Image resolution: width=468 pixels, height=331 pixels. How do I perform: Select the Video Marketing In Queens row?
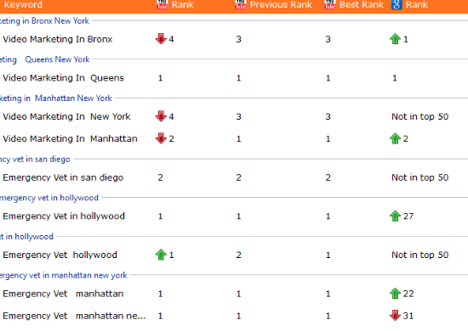click(234, 78)
